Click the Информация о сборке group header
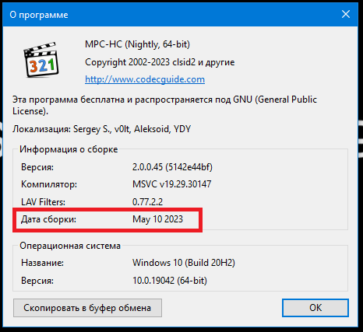Image resolution: width=363 pixels, height=332 pixels. pos(69,149)
